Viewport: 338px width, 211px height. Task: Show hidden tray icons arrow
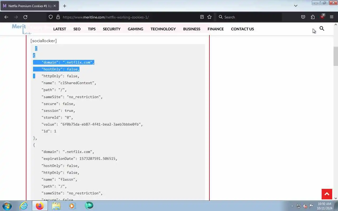pos(292,206)
